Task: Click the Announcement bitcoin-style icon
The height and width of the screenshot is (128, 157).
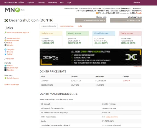Action: pyautogui.click(x=5, y=40)
